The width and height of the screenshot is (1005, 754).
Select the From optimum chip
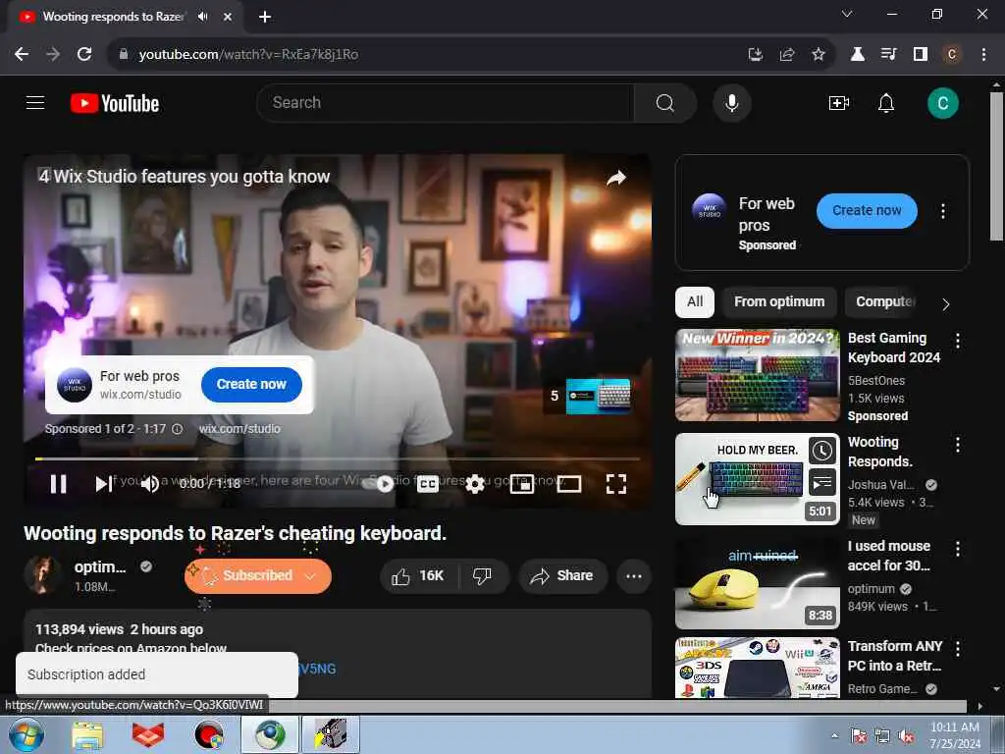tap(779, 302)
